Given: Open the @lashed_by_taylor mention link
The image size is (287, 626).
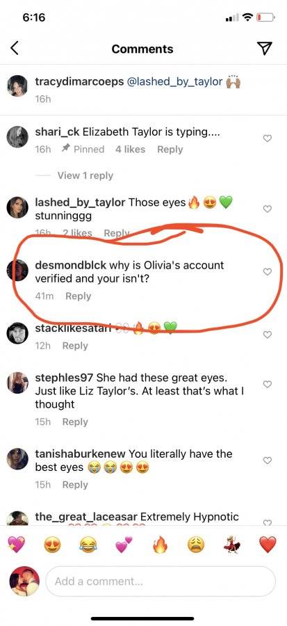Looking at the screenshot, I should pos(174,81).
